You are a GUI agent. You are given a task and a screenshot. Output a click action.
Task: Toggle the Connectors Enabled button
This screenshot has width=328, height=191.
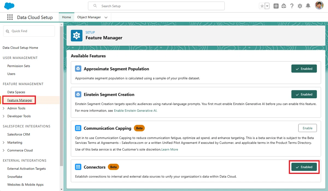tap(304, 167)
